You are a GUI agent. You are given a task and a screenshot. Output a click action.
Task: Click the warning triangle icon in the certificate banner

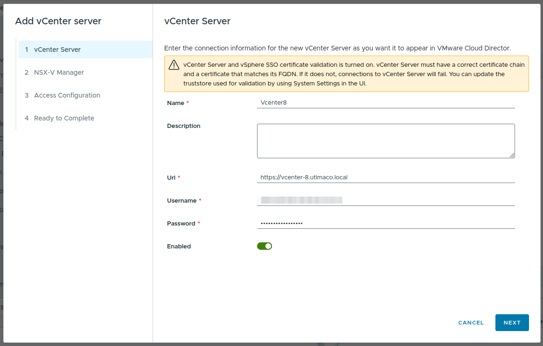coord(174,65)
